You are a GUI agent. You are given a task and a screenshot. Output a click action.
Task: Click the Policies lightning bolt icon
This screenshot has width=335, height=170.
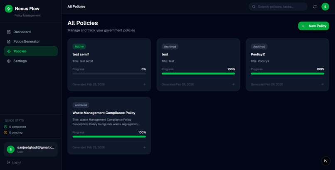pos(9,51)
